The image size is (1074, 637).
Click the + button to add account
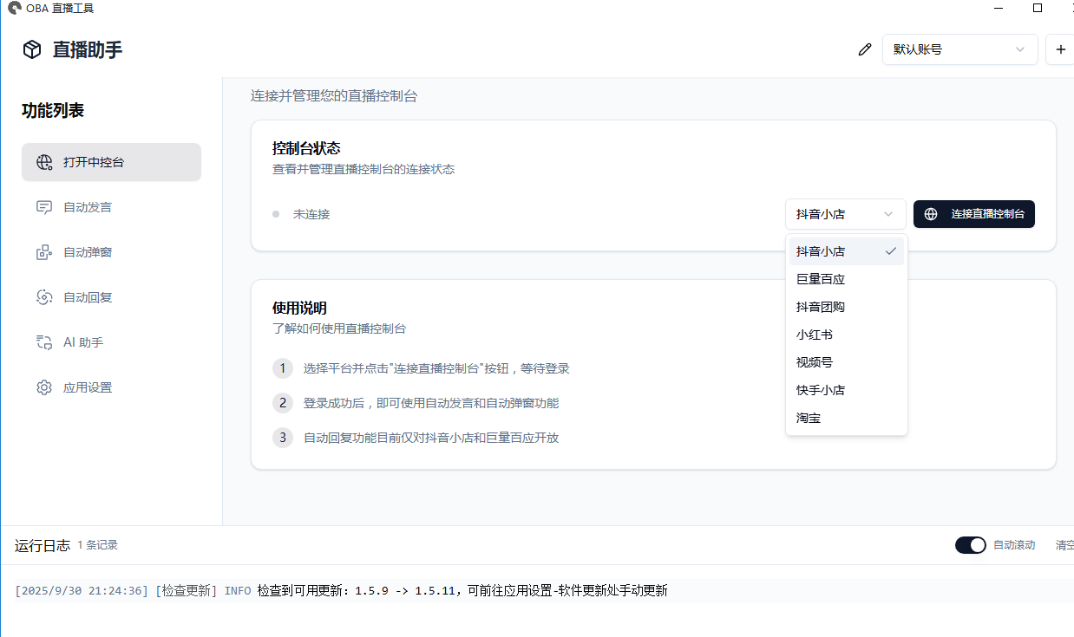pos(1060,49)
